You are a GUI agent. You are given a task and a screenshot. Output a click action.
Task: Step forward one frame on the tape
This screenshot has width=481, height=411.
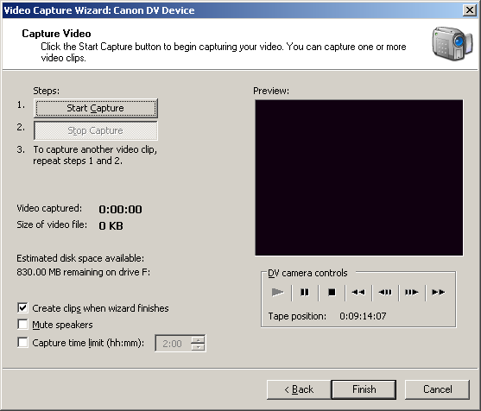[x=412, y=293]
